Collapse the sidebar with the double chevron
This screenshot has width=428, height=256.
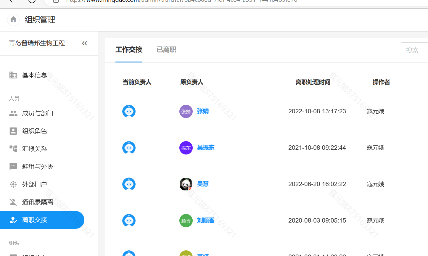coord(84,43)
